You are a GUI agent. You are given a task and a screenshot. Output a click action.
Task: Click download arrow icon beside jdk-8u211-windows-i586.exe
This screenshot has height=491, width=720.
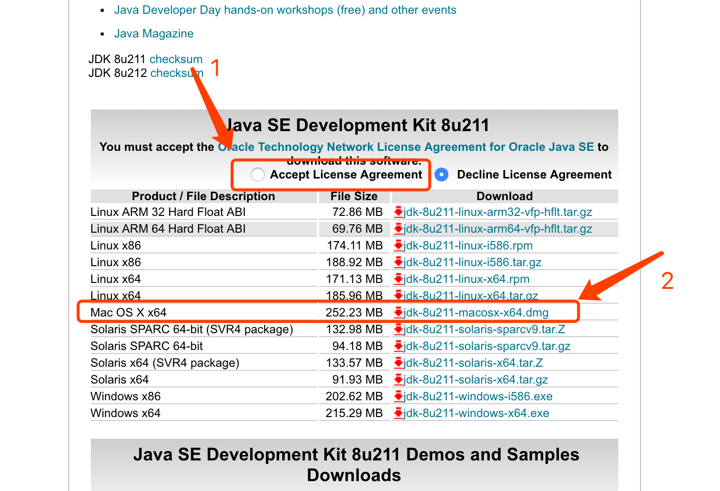[x=399, y=397]
